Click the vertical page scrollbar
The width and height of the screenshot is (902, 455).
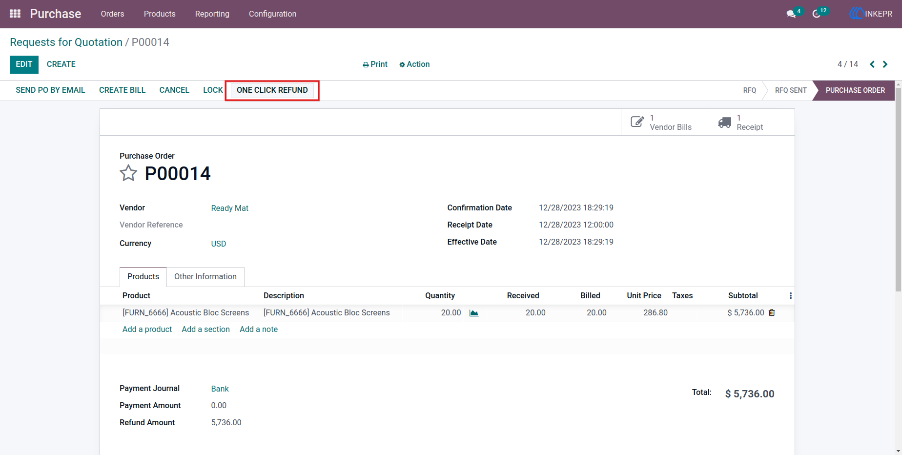[898, 190]
